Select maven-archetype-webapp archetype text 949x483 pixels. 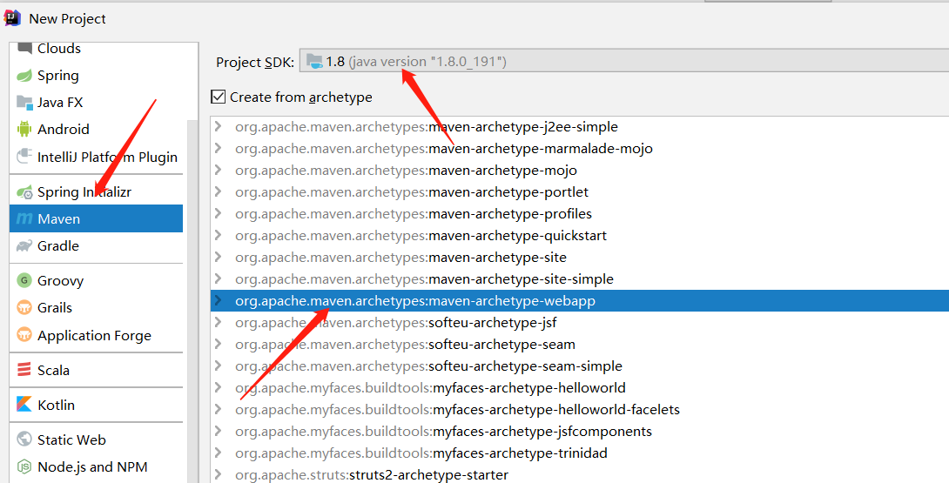[x=512, y=301]
